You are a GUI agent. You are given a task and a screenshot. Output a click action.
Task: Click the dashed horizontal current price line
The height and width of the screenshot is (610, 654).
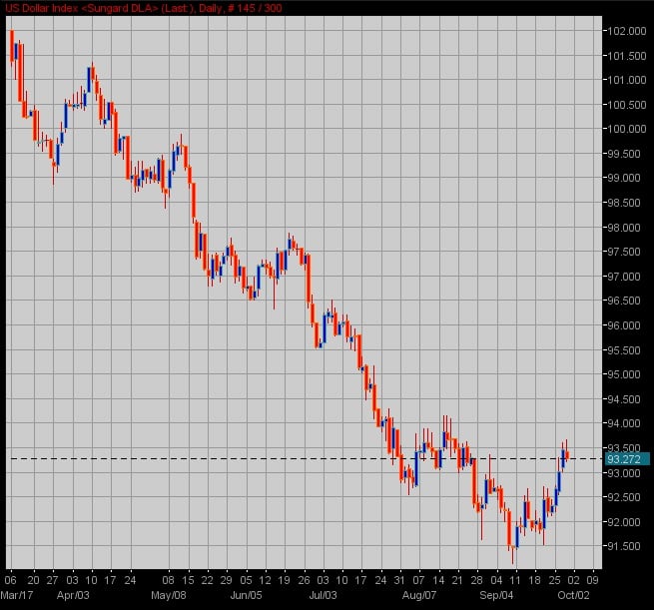300,459
